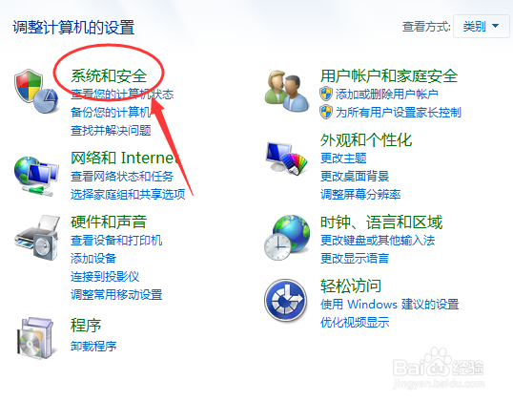
Task: Click the System and Security shield icon
Action: (x=36, y=91)
